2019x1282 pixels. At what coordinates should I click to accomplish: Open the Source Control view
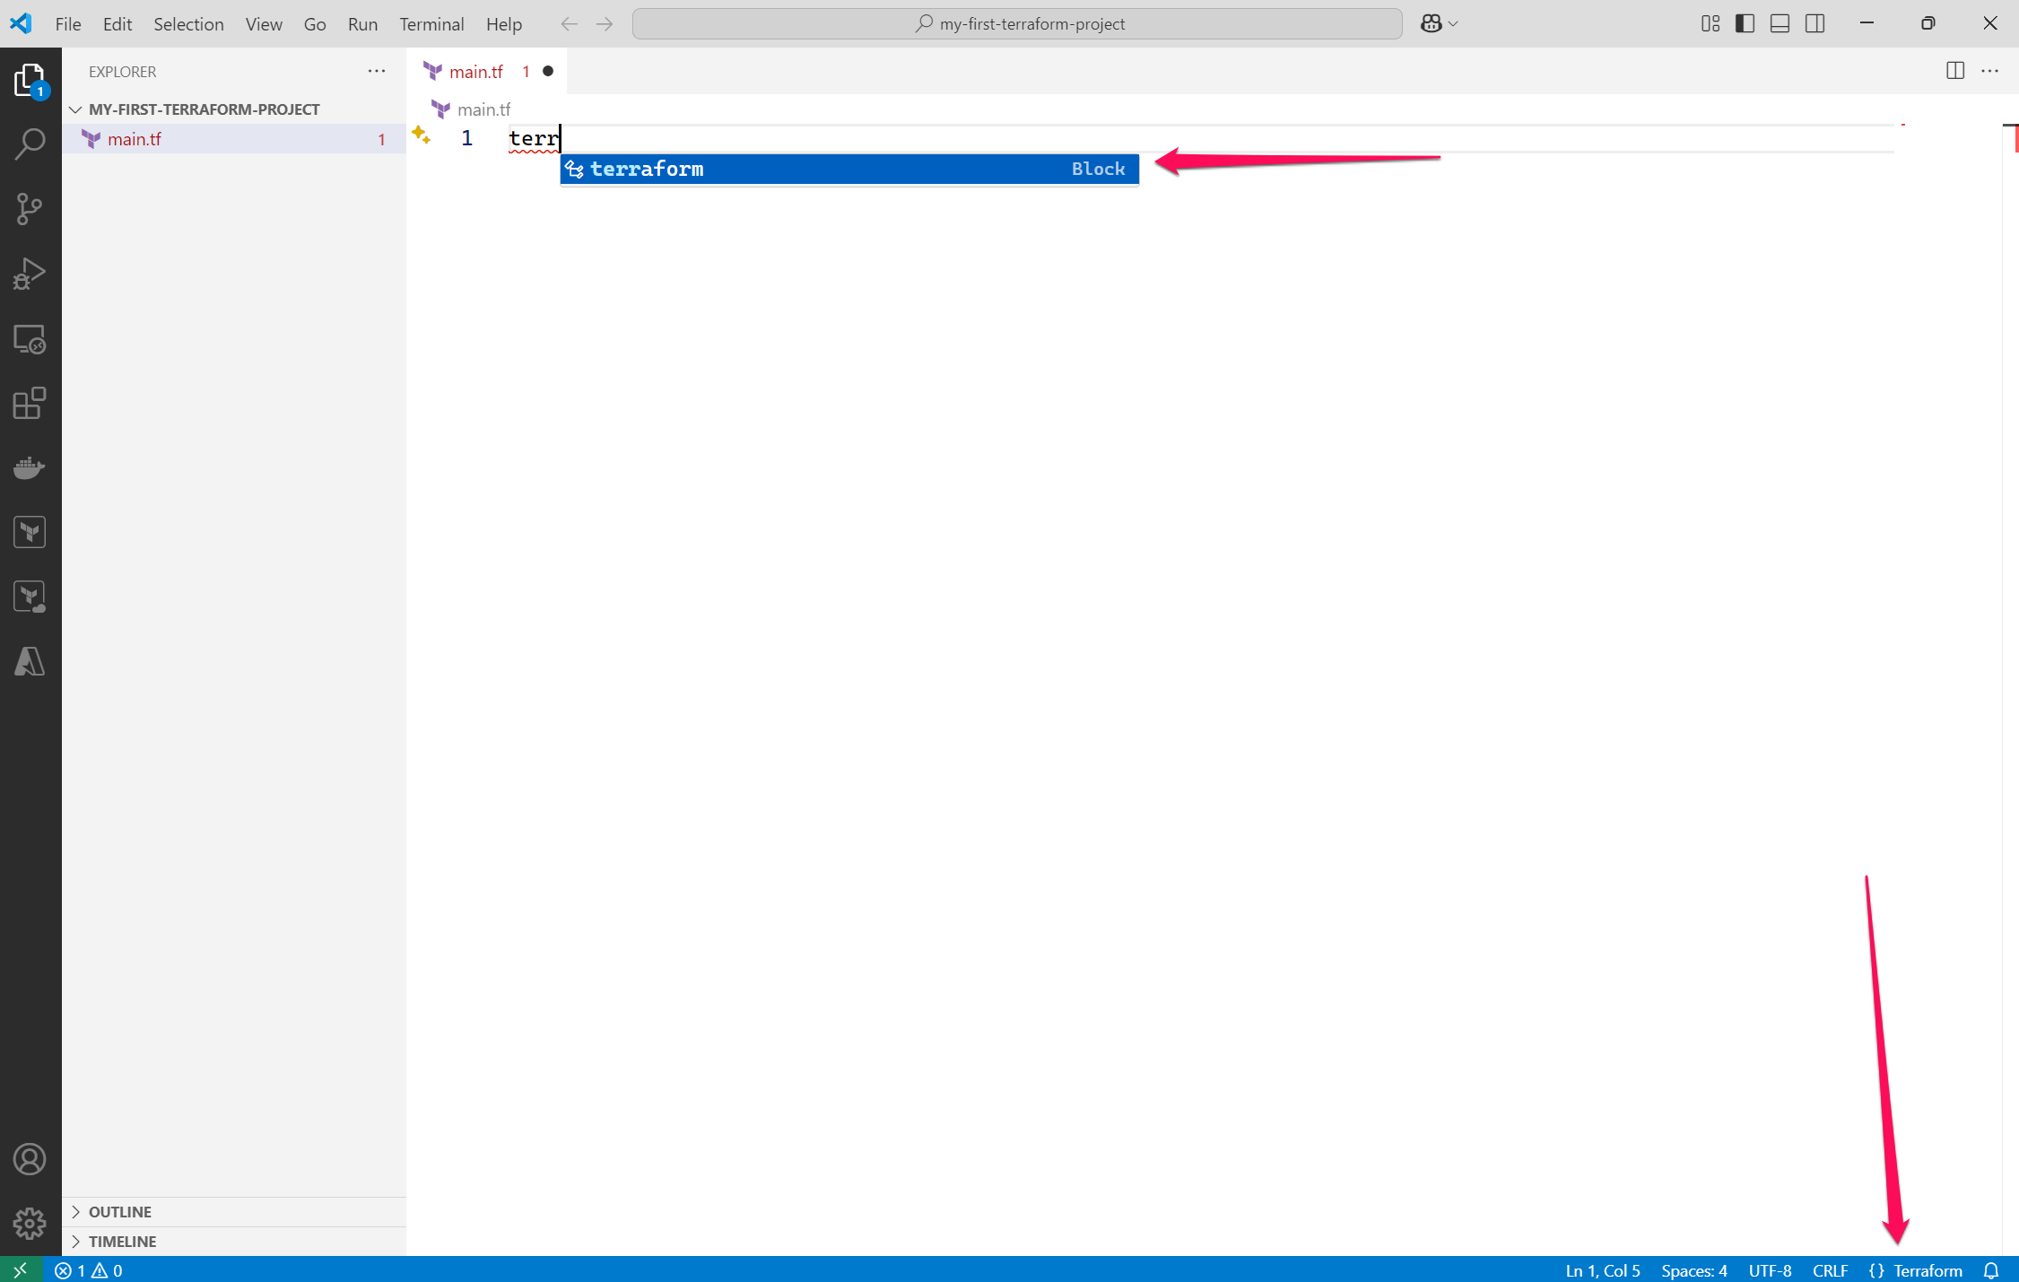pyautogui.click(x=30, y=209)
